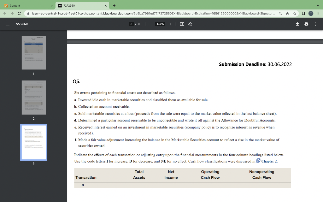Select page 2 thumbnail in sidebar
This screenshot has height=202, width=323.
click(x=33, y=97)
